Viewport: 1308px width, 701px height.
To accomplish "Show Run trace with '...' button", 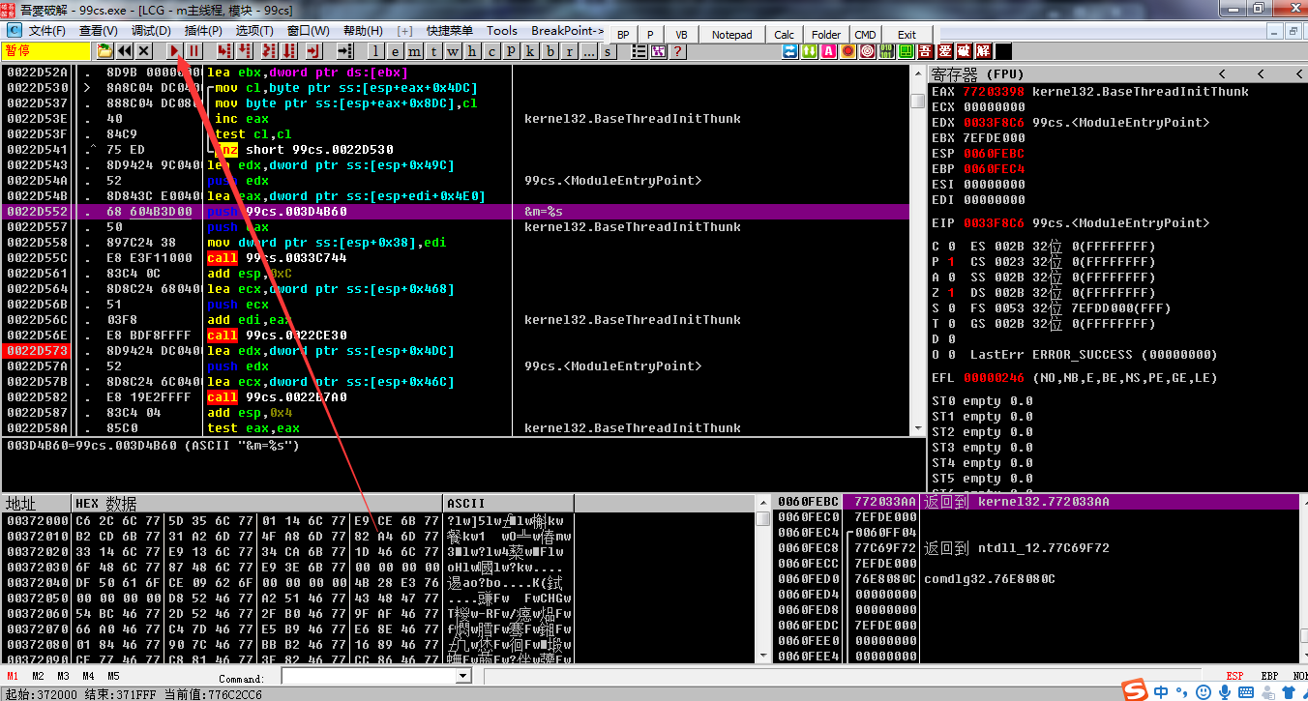I will 588,51.
